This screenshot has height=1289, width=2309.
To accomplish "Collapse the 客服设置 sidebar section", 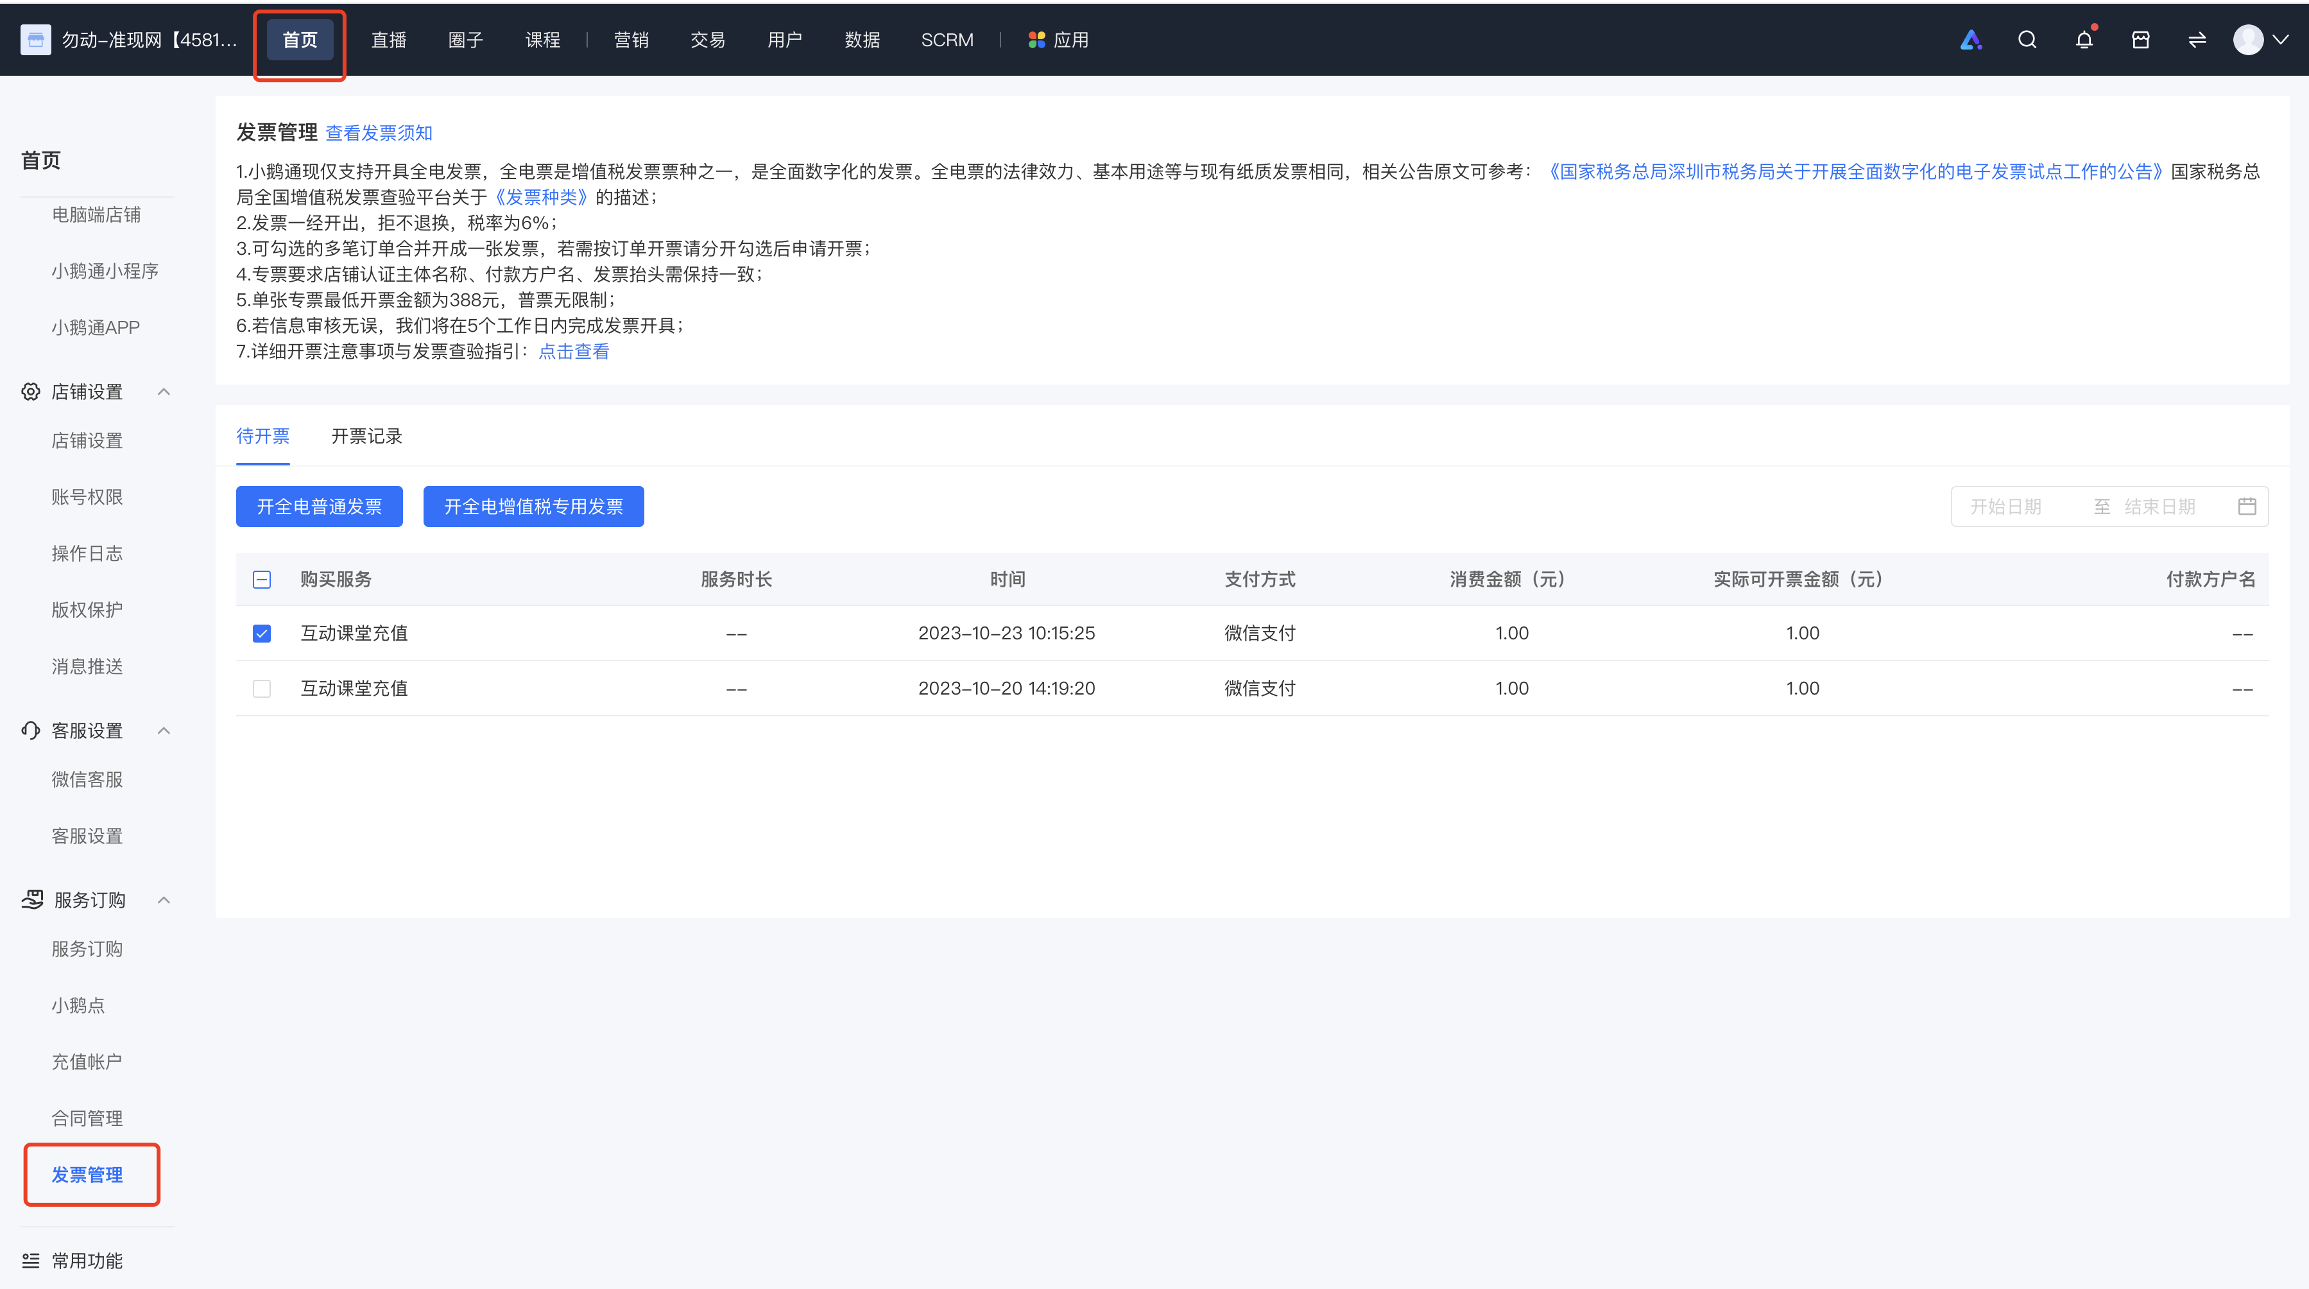I will pyautogui.click(x=164, y=731).
